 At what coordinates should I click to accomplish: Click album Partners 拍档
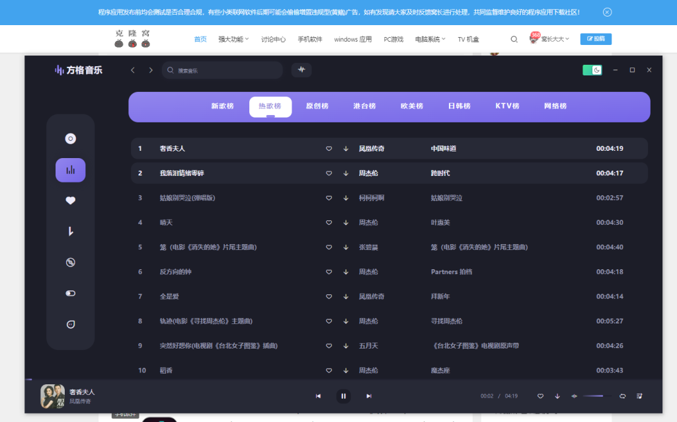pyautogui.click(x=452, y=272)
